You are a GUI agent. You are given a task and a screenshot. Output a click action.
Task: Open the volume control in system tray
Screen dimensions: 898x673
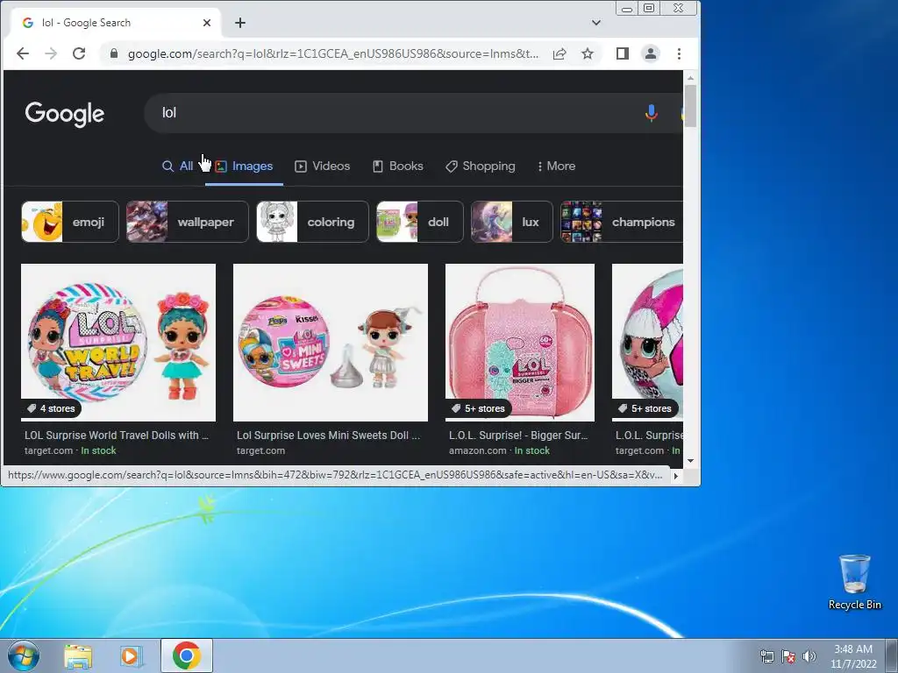(809, 656)
